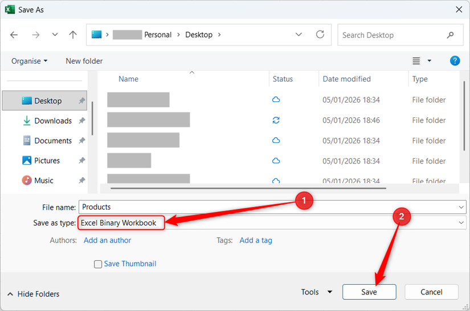470x311 pixels.
Task: Refresh the Desktop folder listing
Action: coord(320,35)
